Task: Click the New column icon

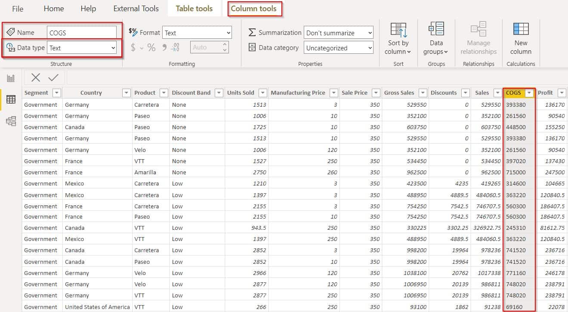Action: (521, 29)
